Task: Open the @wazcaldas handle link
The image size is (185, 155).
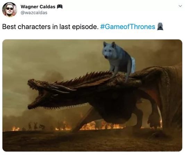Action: point(34,13)
